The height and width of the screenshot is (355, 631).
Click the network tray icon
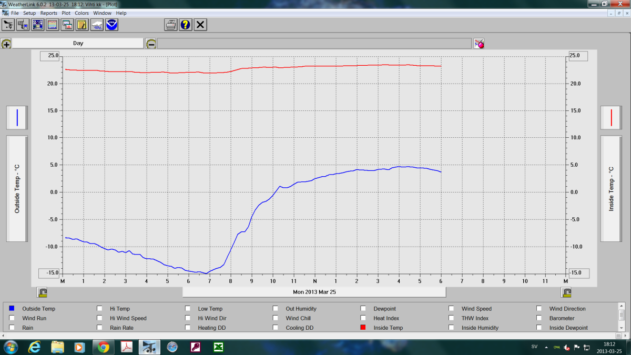[586, 348]
